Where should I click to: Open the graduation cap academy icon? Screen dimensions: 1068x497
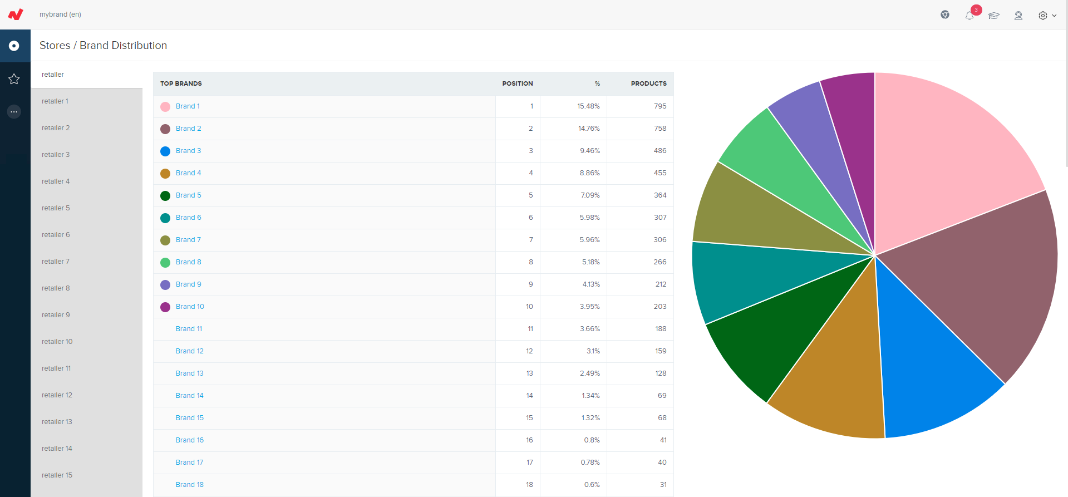(994, 16)
